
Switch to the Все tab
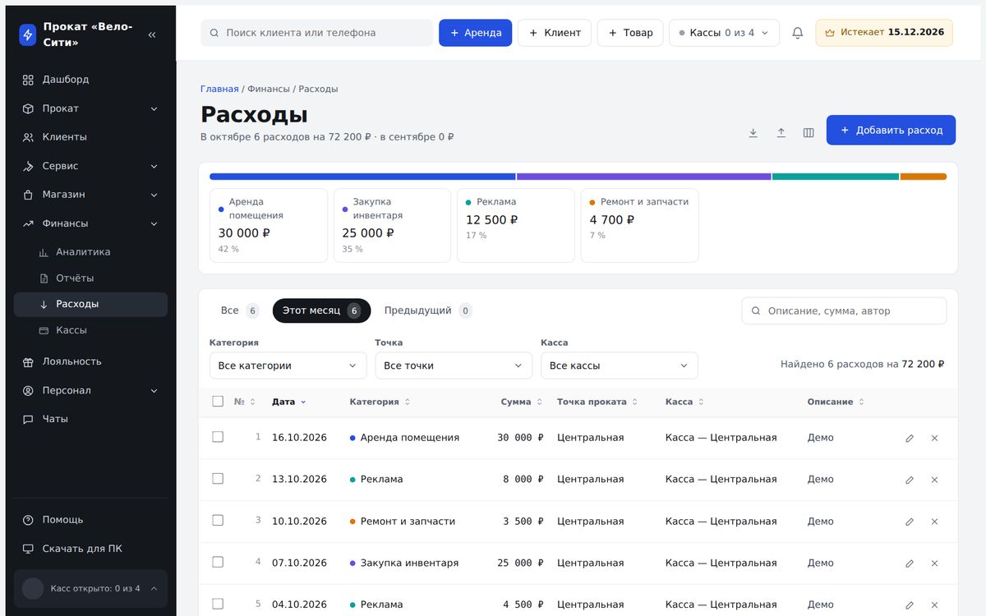point(239,310)
